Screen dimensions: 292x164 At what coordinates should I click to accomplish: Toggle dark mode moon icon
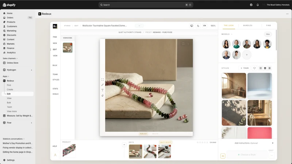tap(198, 26)
